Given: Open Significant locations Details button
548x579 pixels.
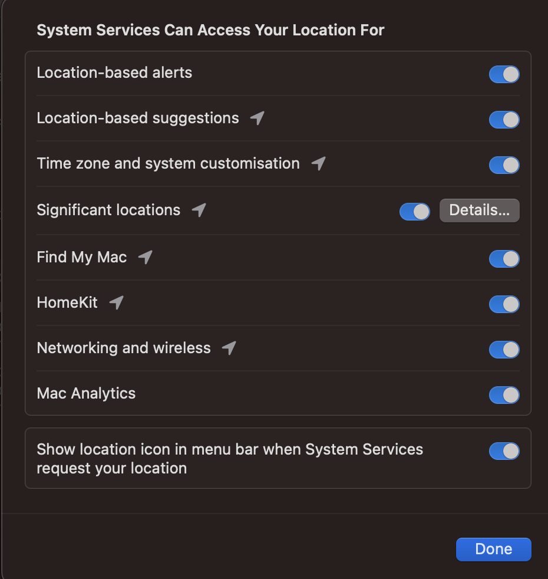Looking at the screenshot, I should click(480, 210).
